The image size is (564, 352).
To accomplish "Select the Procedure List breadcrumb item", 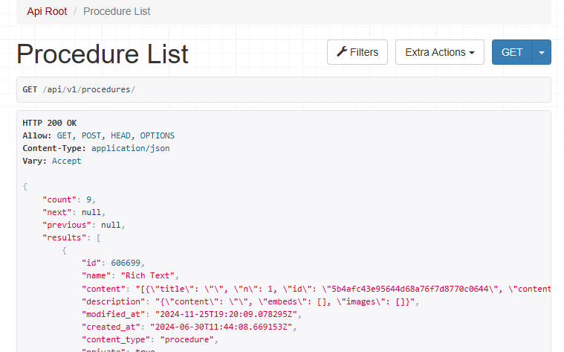I will click(x=117, y=11).
